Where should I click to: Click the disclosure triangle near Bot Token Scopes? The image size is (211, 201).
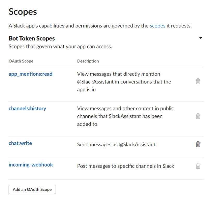click(x=201, y=37)
